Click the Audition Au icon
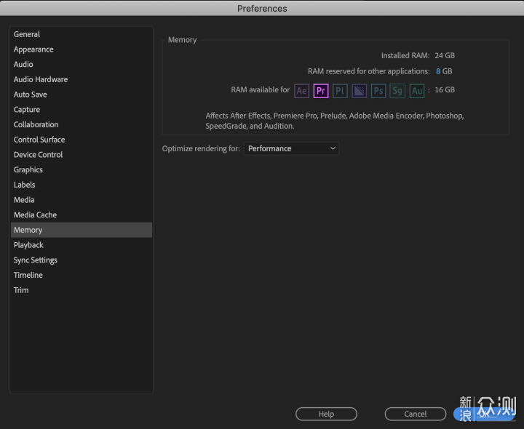This screenshot has width=524, height=429. (417, 91)
